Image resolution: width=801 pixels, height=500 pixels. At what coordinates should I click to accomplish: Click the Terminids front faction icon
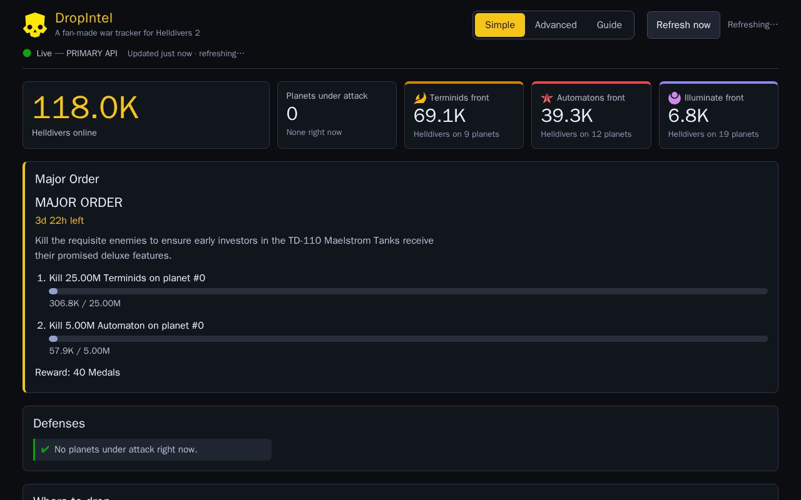coord(420,98)
